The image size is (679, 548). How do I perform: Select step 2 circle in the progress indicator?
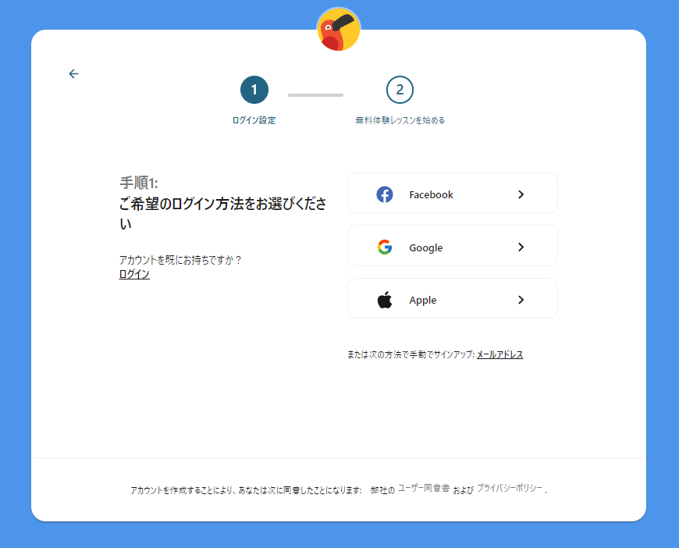point(400,90)
